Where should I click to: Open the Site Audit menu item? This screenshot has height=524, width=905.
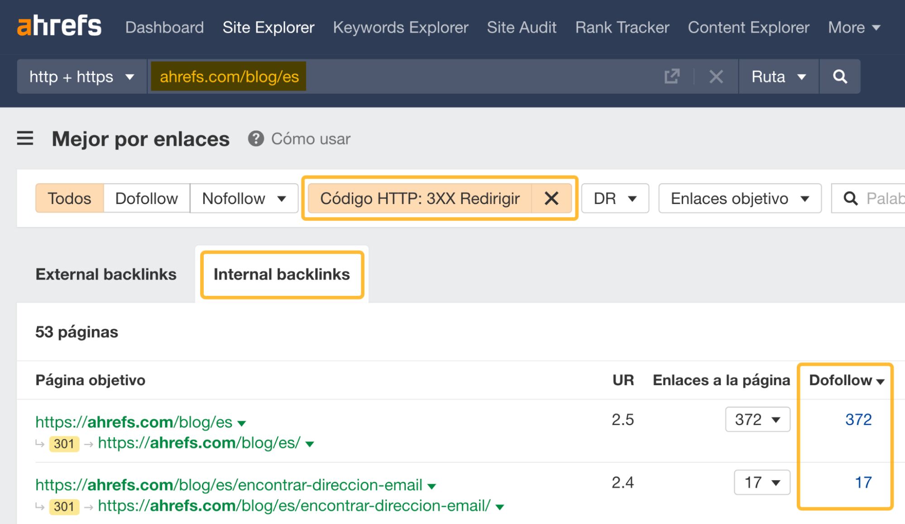[522, 27]
